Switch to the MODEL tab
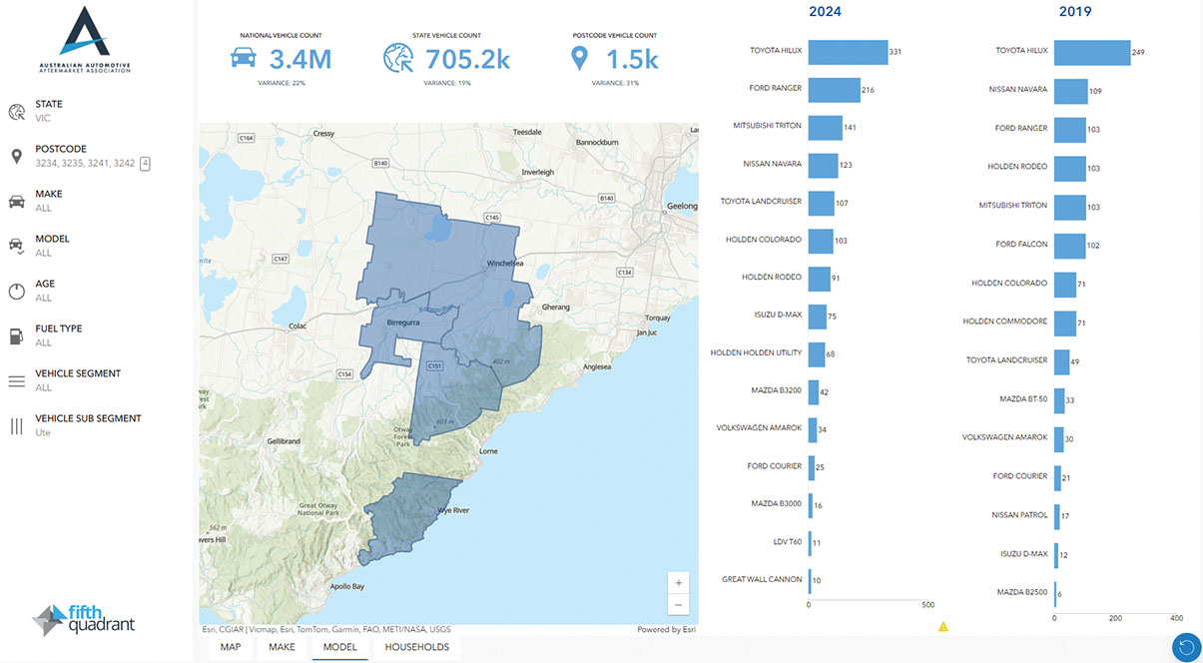Viewport: 1203px width, 663px height. click(340, 647)
